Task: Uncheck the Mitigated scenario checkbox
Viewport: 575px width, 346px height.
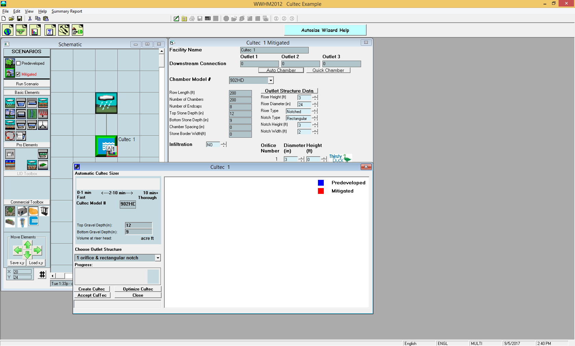Action: [x=18, y=74]
